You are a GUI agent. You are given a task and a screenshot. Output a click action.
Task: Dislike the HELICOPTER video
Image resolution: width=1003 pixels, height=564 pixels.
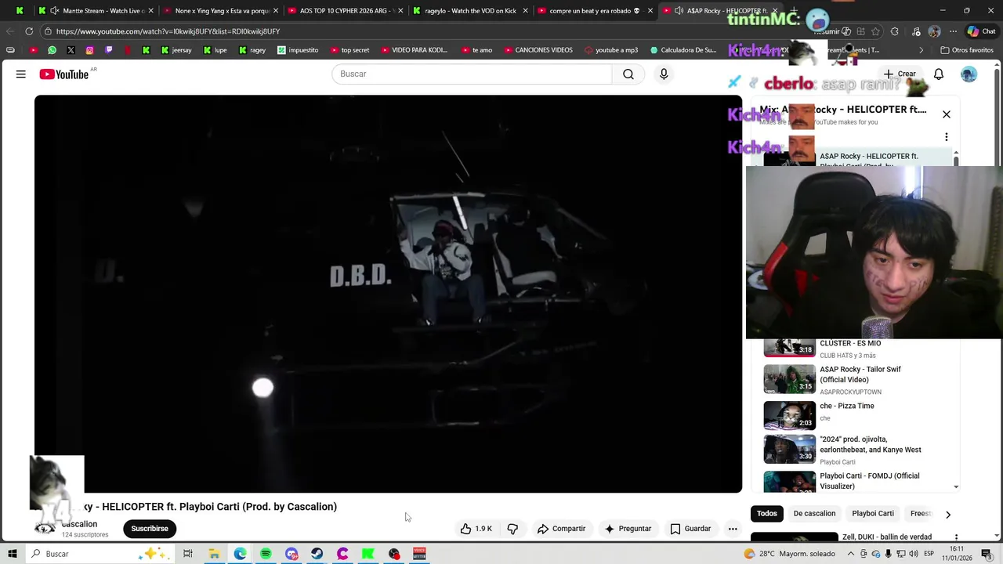click(x=512, y=529)
